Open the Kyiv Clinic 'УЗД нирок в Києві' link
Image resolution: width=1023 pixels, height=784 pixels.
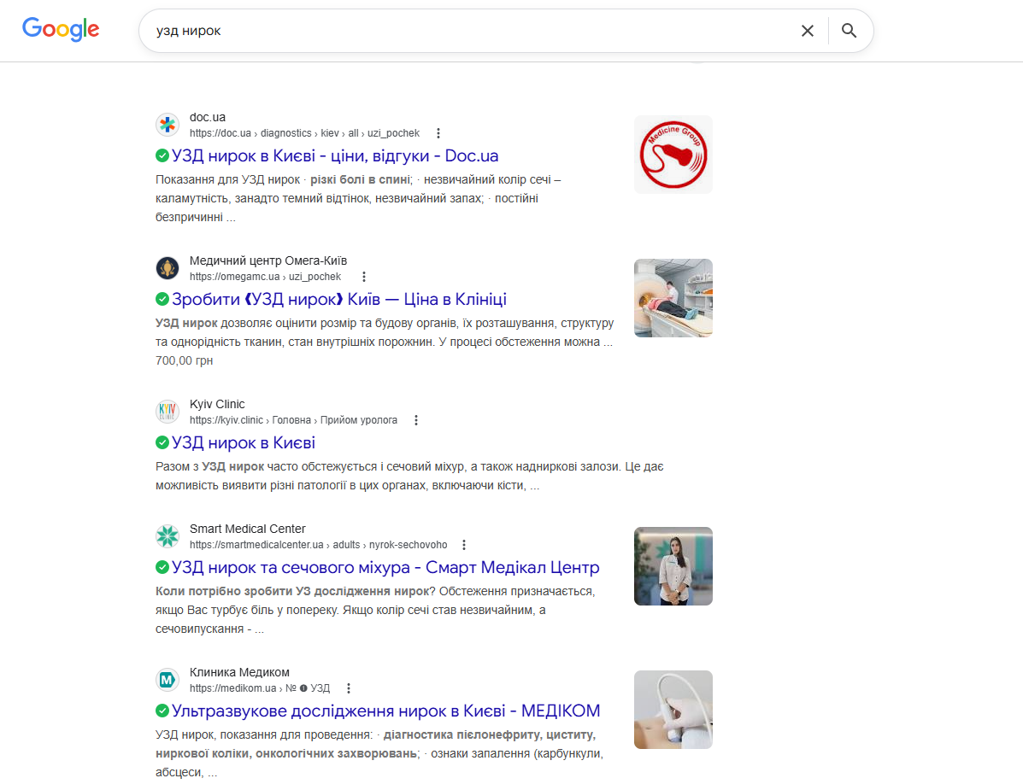pos(244,442)
